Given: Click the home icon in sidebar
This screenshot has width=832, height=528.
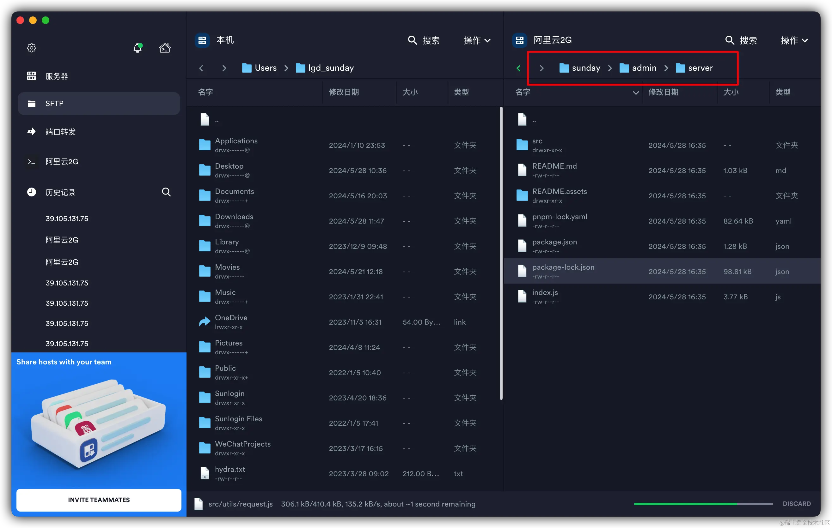Looking at the screenshot, I should 164,48.
